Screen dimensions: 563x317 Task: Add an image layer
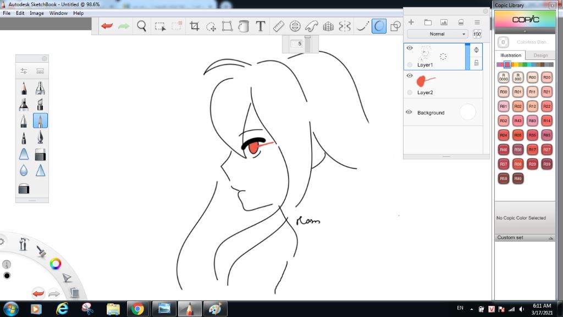[444, 22]
